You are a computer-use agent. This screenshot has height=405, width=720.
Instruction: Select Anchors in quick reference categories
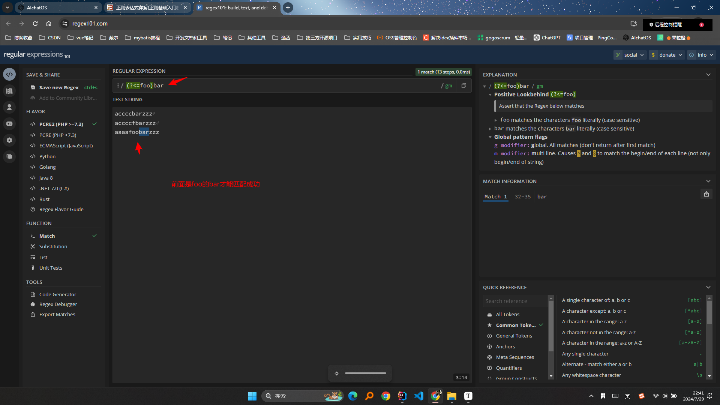505,346
